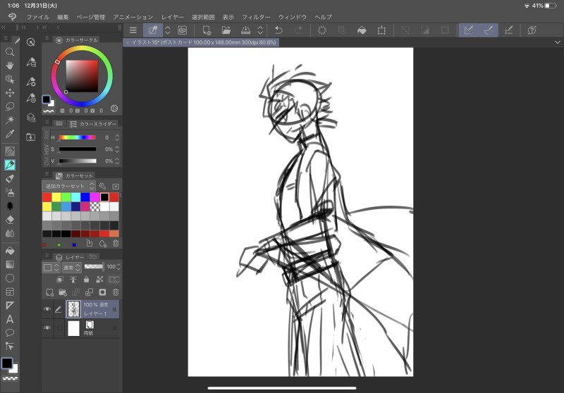This screenshot has height=393, width=564.
Task: Open the layer palette color dropdown
Action: point(51,267)
